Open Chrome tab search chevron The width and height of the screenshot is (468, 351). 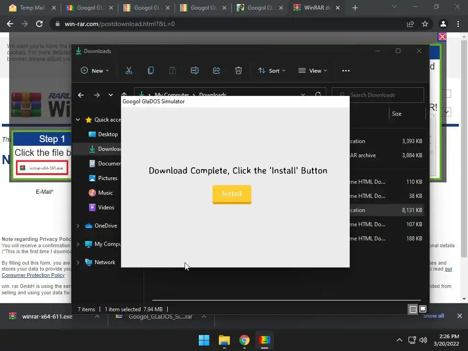coord(394,6)
